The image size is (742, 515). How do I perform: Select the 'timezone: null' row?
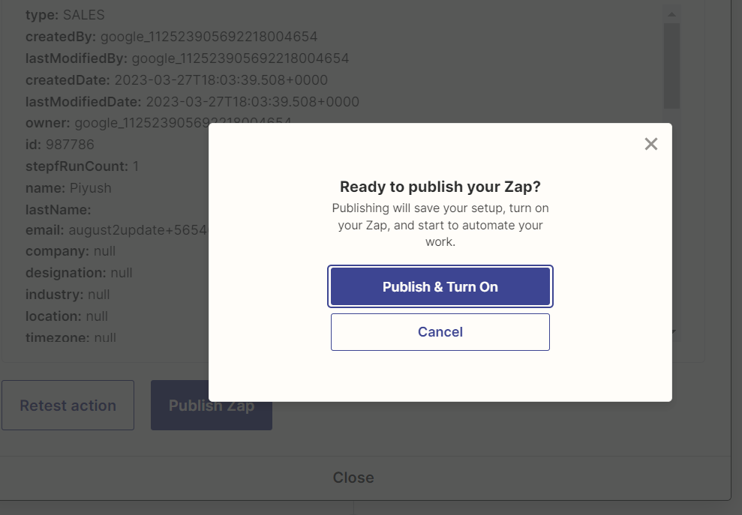71,338
